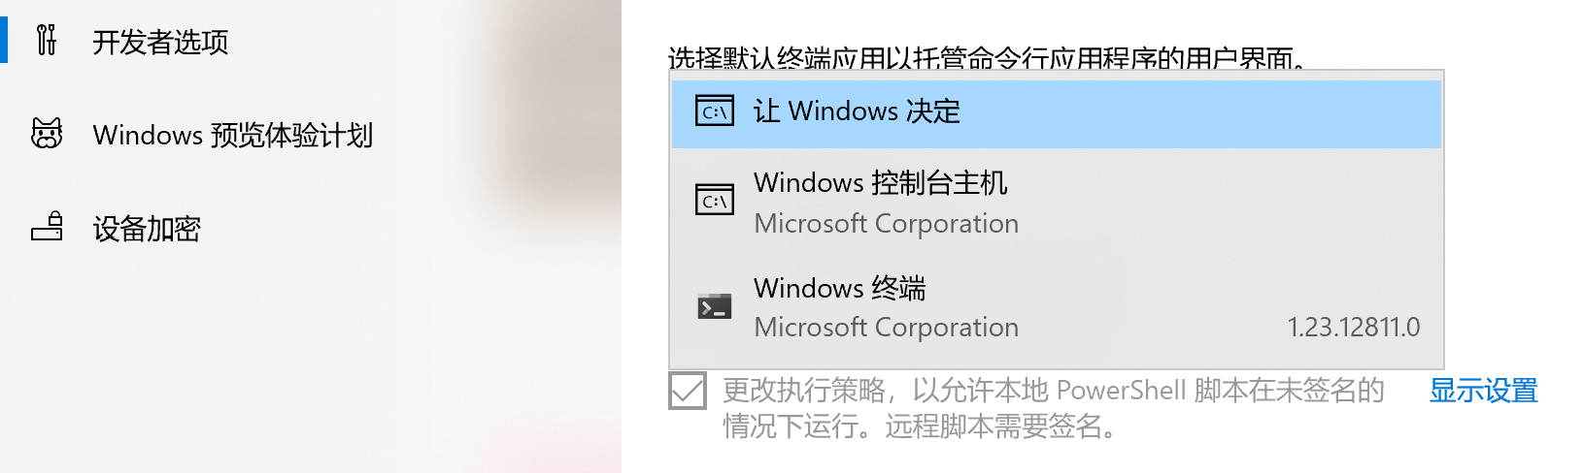This screenshot has width=1583, height=473.
Task: Select 让 Windows 决定 from the dropdown list
Action: tap(857, 112)
